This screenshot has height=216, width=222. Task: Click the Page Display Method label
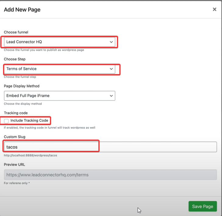click(22, 86)
